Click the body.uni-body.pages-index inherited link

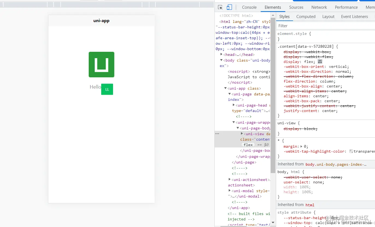pos(336,164)
